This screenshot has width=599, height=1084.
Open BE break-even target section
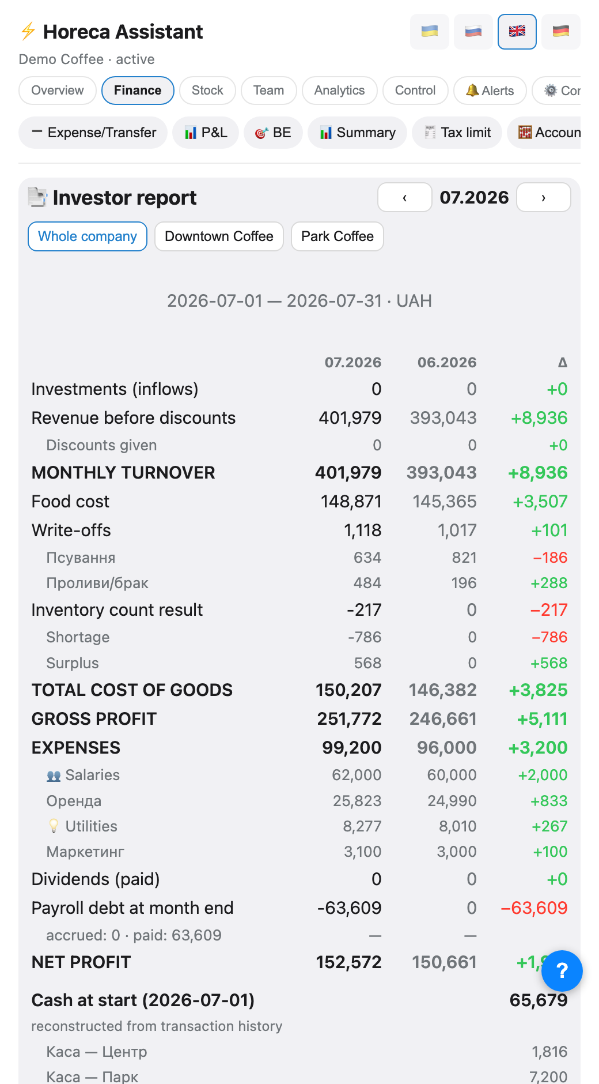coord(273,133)
